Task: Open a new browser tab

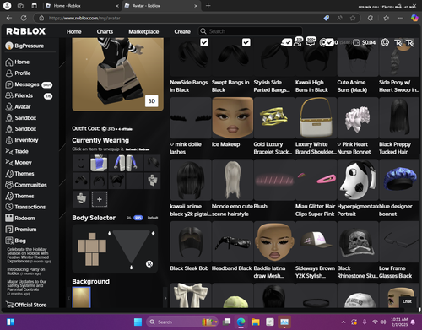Action: [208, 6]
